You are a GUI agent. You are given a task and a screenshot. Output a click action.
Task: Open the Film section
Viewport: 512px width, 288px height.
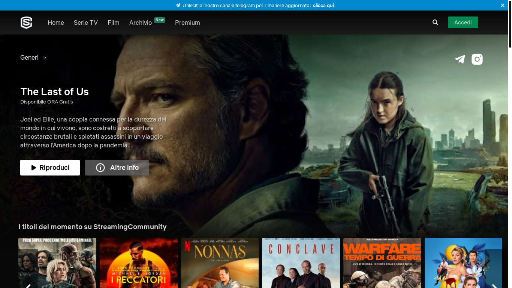pos(114,22)
